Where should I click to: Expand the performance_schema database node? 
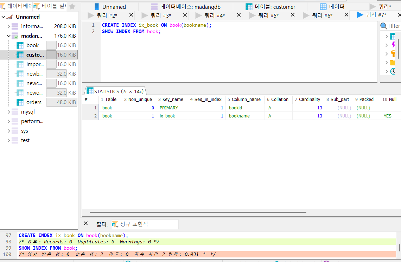tap(9, 121)
